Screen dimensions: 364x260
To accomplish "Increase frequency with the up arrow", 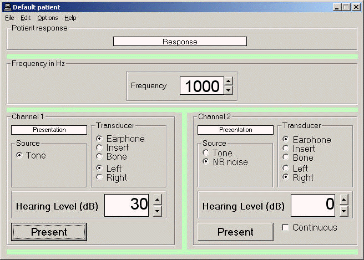I will click(228, 81).
